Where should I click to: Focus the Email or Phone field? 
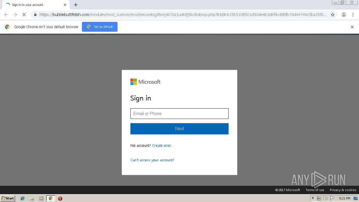click(x=179, y=114)
